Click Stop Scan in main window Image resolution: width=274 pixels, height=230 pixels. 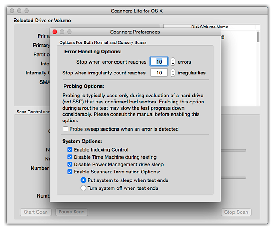(236, 212)
